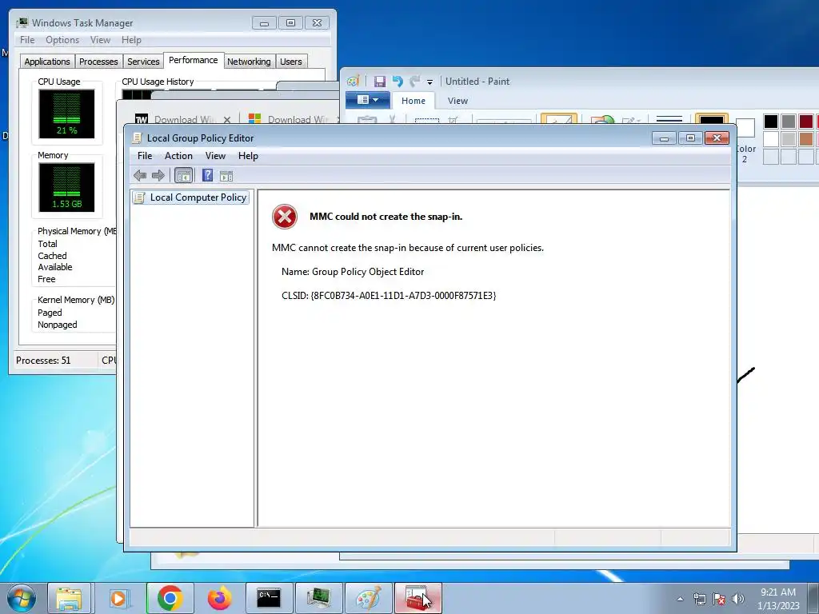Click CPU Usage gauge showing 21 %

tap(67, 114)
